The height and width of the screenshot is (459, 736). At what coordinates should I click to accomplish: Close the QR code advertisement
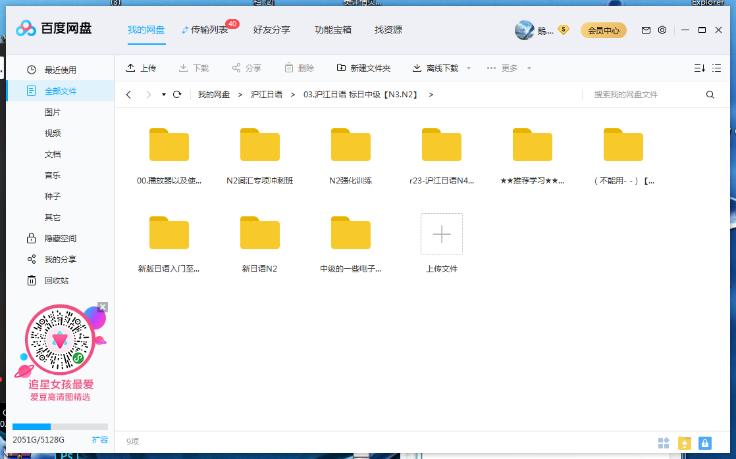(x=103, y=307)
